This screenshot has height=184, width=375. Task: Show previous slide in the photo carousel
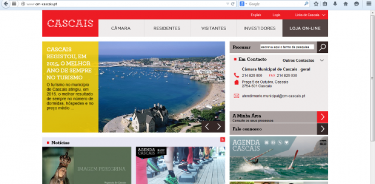click(x=207, y=127)
